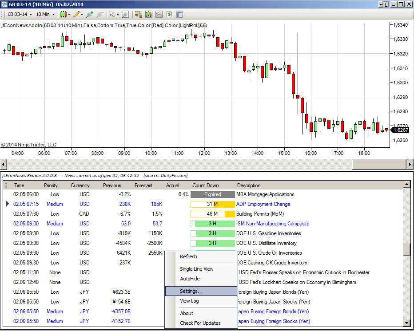Screen dimensions: 414x331
Task: Open the chart style candlestick icon
Action: 63,14
